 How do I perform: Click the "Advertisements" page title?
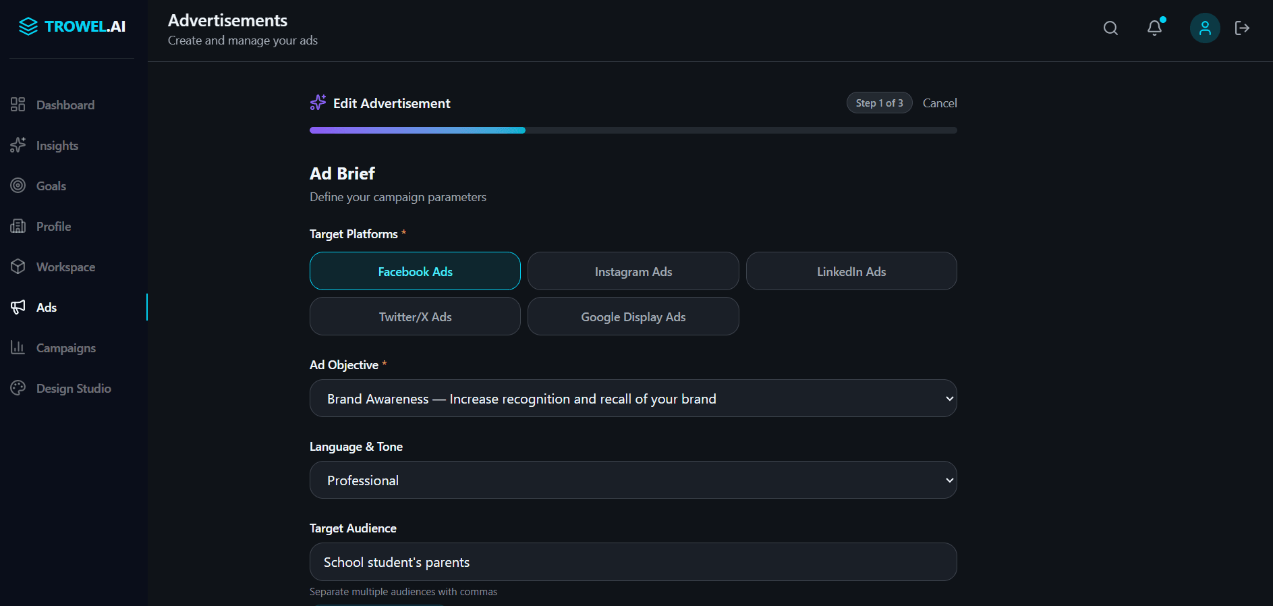coord(227,20)
